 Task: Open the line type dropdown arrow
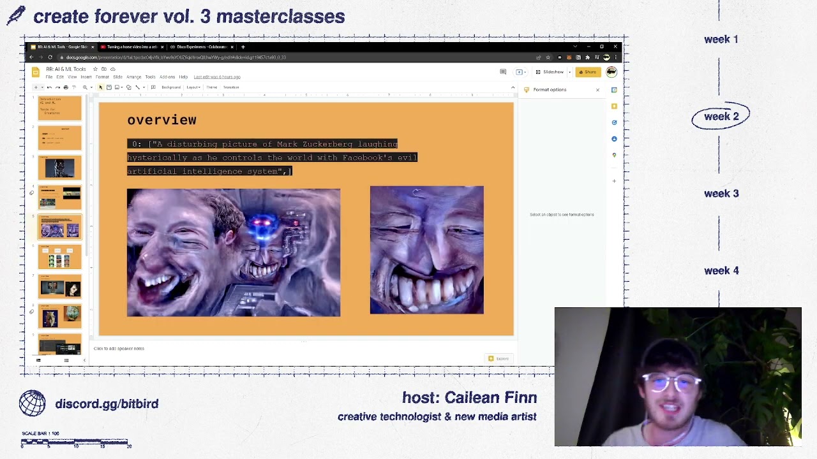click(x=144, y=87)
